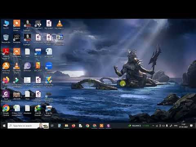Image resolution: width=196 pixels, height=147 pixels.
Task: Launch the BitTorrent shortcut
Action: tap(27, 67)
